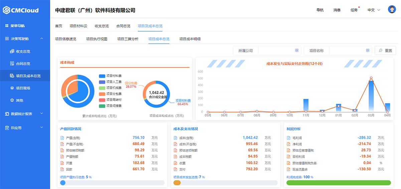This screenshot has width=401, height=189.
Task: Expand the BI应用 menu chevron
Action: [42, 128]
